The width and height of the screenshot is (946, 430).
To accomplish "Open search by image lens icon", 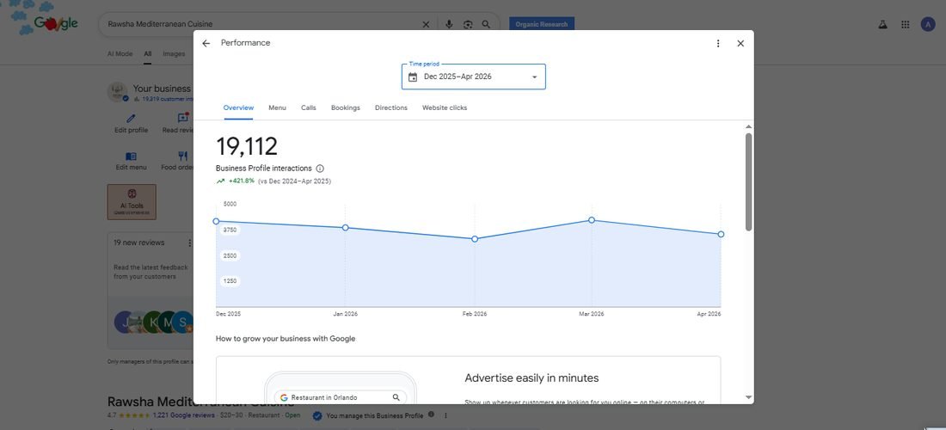I will click(x=468, y=25).
